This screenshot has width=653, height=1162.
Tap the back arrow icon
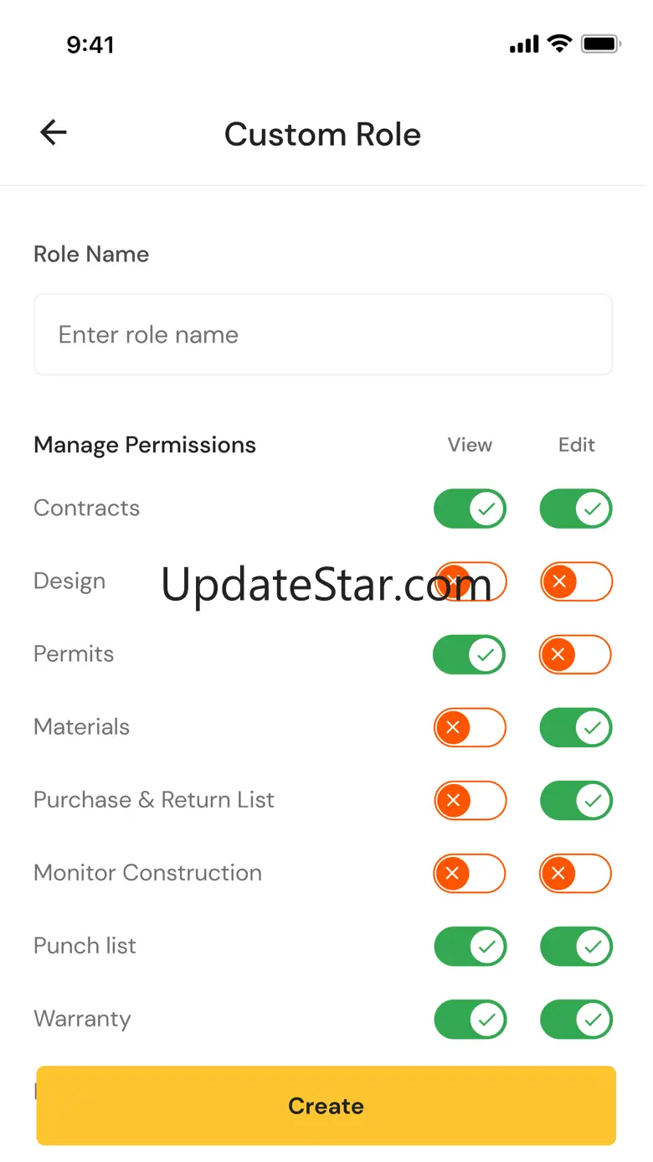click(x=54, y=132)
